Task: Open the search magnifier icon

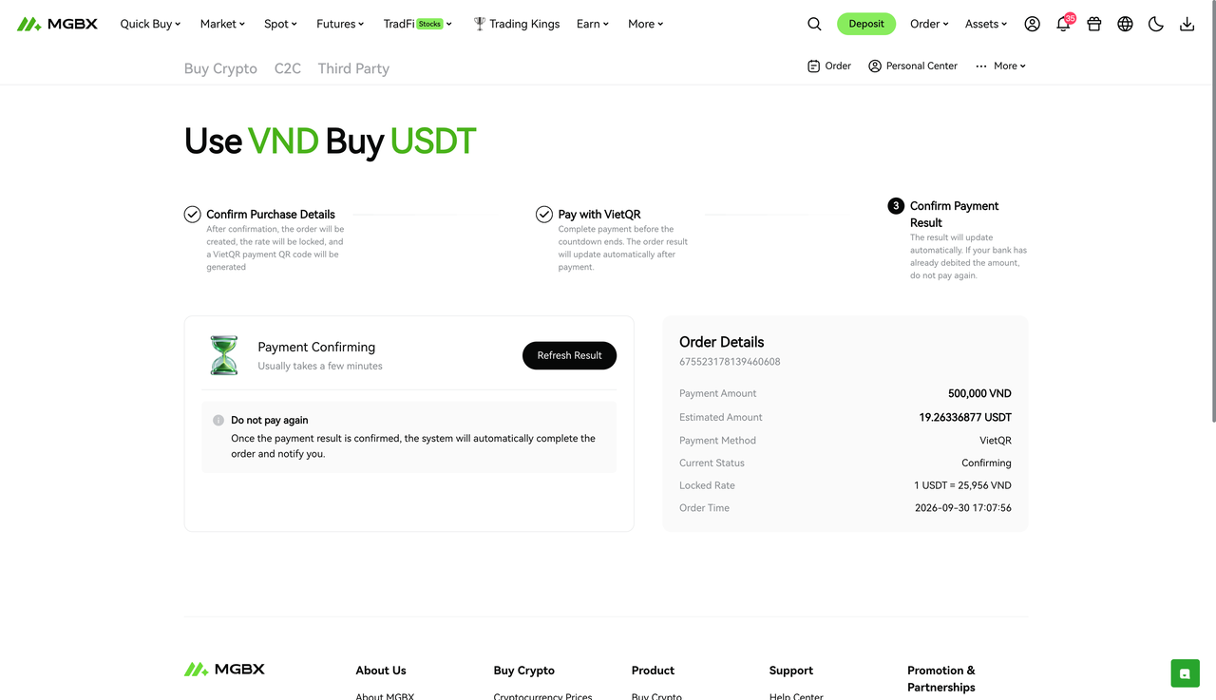Action: pyautogui.click(x=814, y=24)
